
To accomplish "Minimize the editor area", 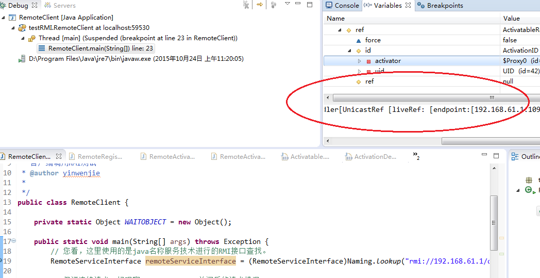I will coord(484,155).
